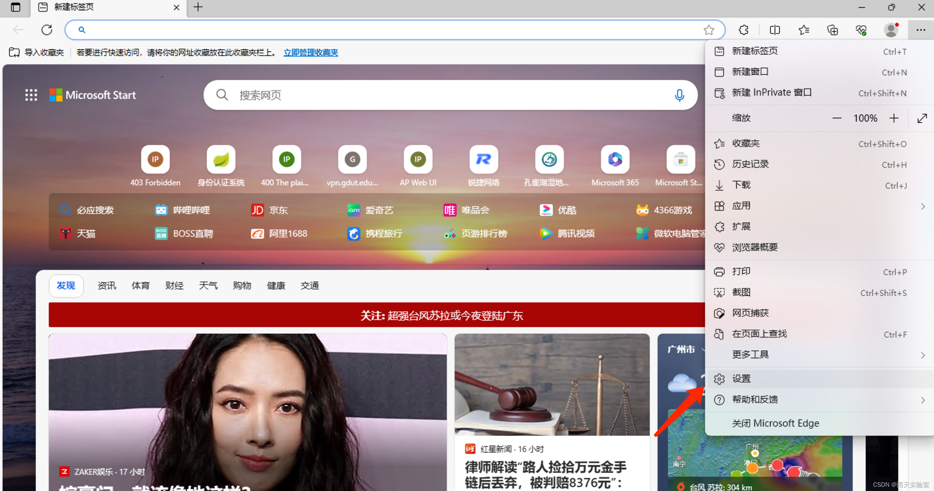The image size is (934, 491).
Task: Click the Extensions puzzle icon in toolbar
Action: [744, 30]
